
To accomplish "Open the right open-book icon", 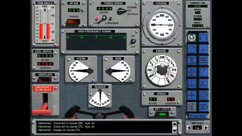I will tap(203, 83).
